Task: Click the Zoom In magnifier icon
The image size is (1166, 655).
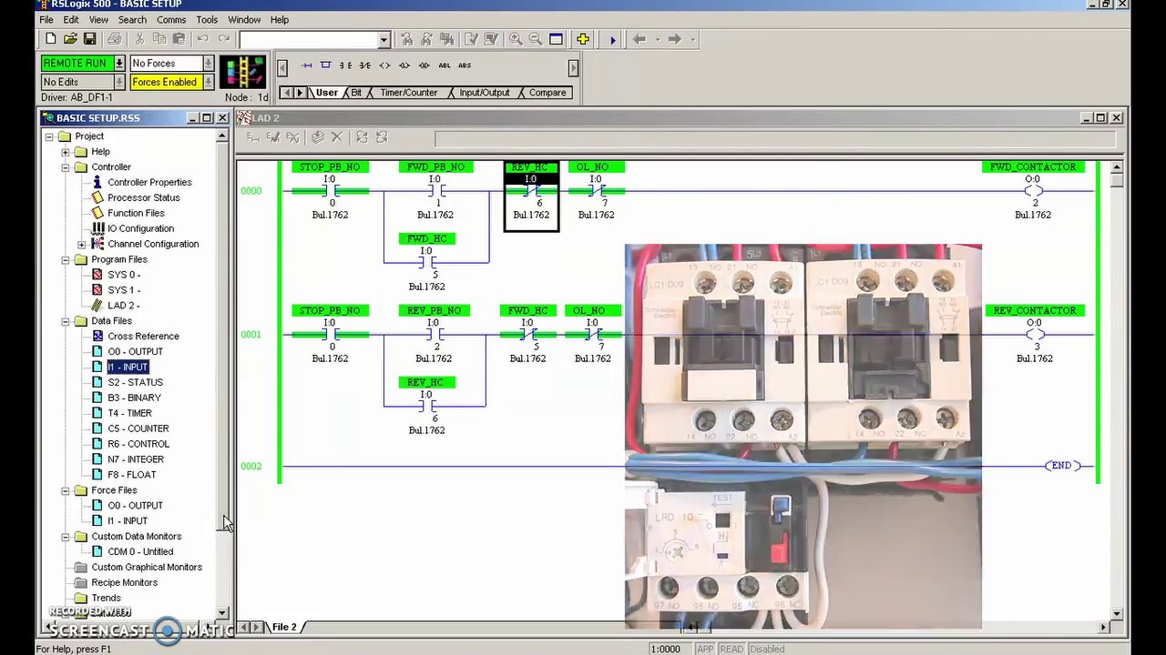Action: (516, 39)
